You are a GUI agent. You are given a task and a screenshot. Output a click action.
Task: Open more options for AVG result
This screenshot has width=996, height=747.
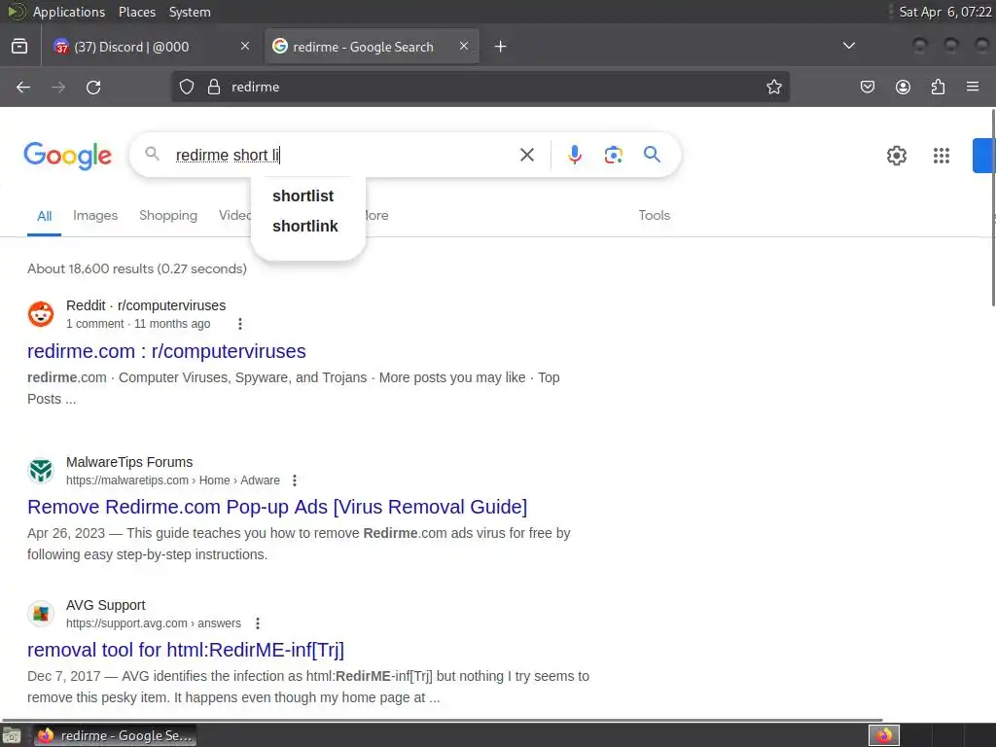258,623
